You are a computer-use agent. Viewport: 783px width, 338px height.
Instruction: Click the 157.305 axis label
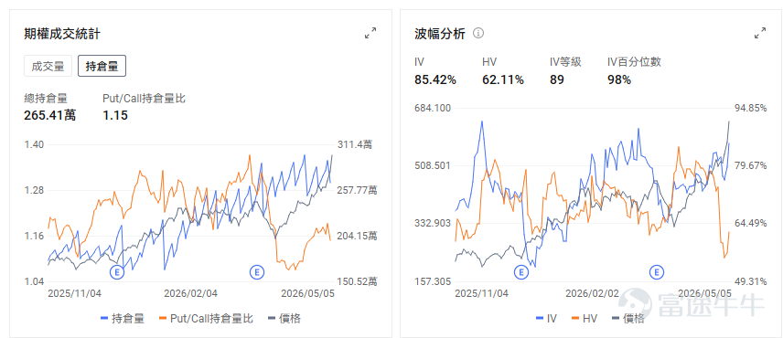433,281
